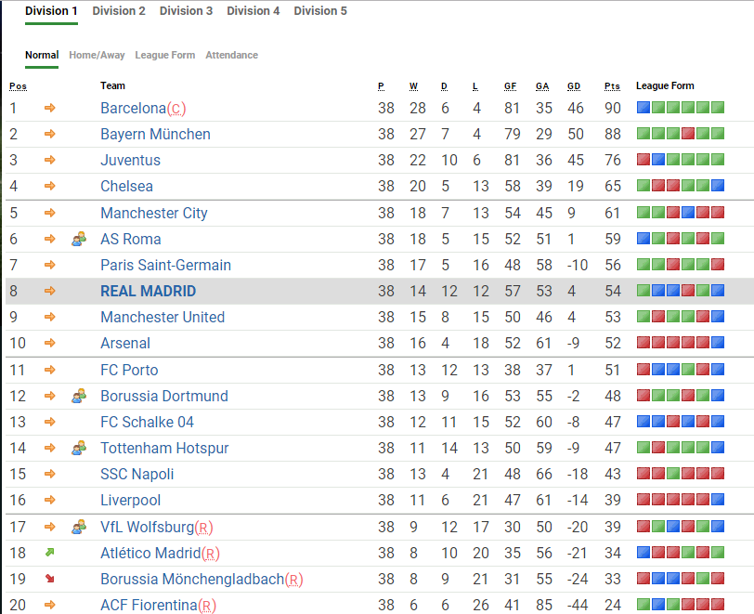Click the manager icon beside AS Roma
Image resolution: width=754 pixels, height=614 pixels.
pos(79,239)
